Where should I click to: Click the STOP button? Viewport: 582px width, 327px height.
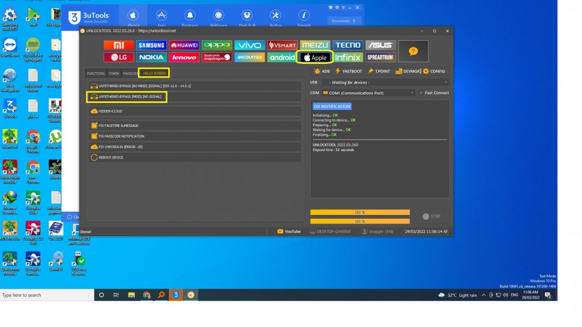(431, 216)
